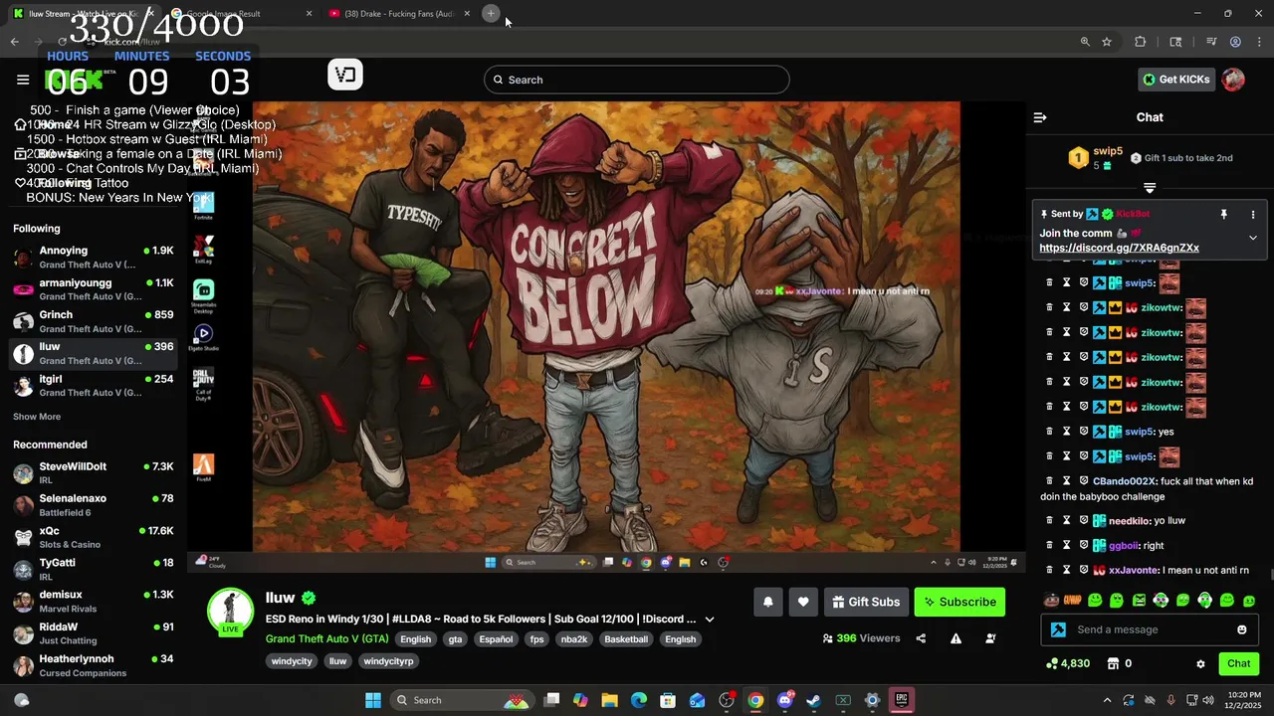Screen dimensions: 1274x716
Task: Open Epic Games Launcher from taskbar
Action: coord(901,700)
